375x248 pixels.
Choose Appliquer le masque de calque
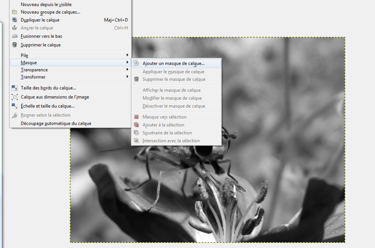pyautogui.click(x=176, y=72)
